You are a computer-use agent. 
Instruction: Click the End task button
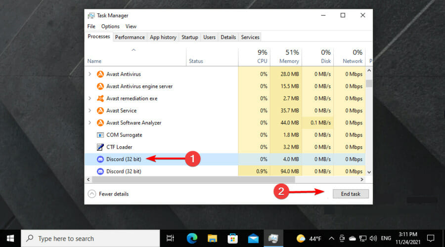tap(351, 194)
